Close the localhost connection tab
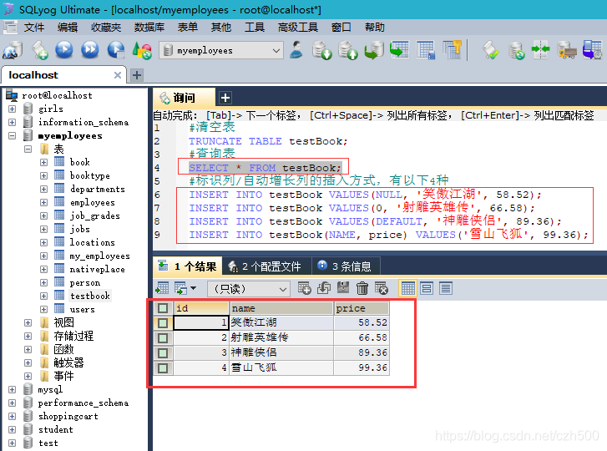This screenshot has height=451, width=607. 118,75
